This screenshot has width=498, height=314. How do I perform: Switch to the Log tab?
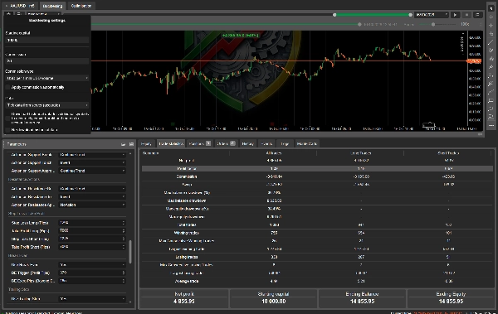pyautogui.click(x=285, y=143)
